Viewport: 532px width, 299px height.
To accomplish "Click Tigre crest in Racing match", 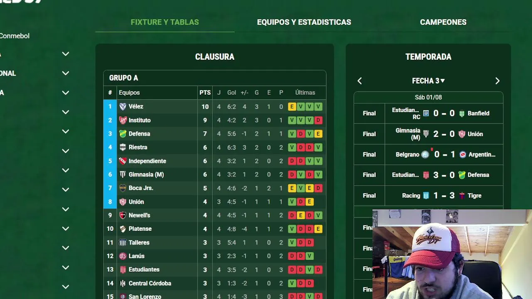I will coord(462,196).
